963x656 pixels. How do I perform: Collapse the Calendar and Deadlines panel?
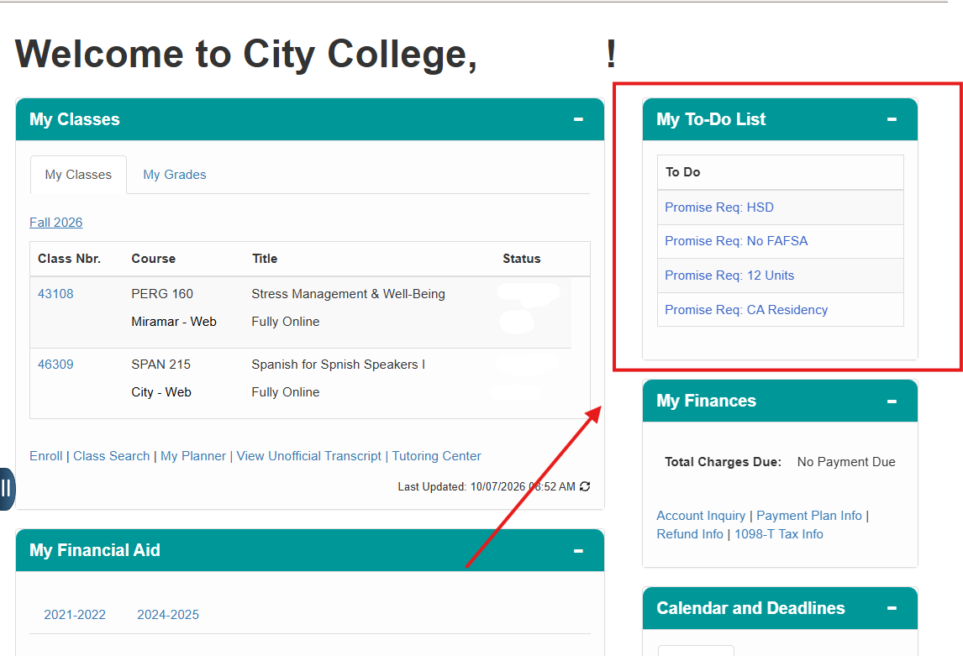coord(892,609)
